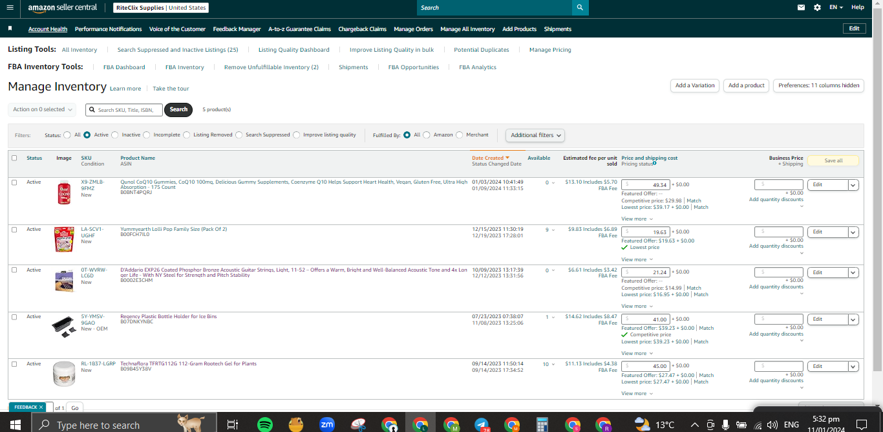The height and width of the screenshot is (432, 883).
Task: Check the Regency Plastic Bottle Holder row checkbox
Action: click(14, 317)
